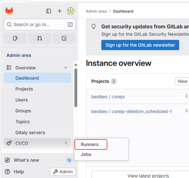189x178 pixels.
Task: Collapse the Overview section chevron
Action: 66,68
